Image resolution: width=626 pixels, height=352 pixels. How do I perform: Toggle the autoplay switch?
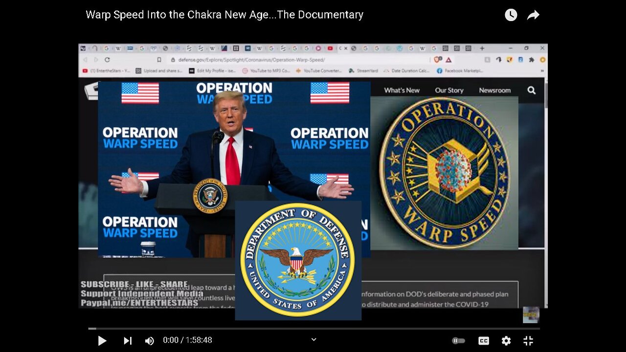click(x=458, y=341)
